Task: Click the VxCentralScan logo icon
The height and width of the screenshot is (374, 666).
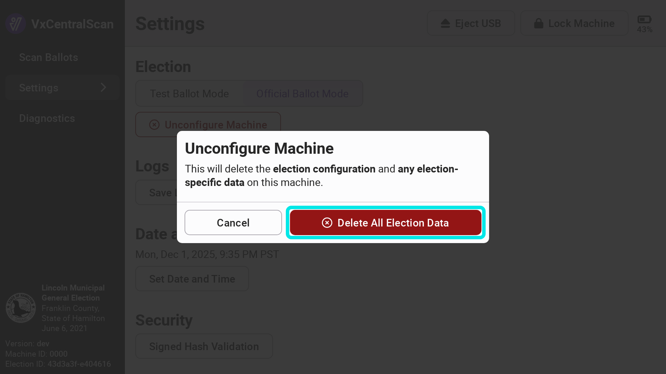Action: pos(16,24)
